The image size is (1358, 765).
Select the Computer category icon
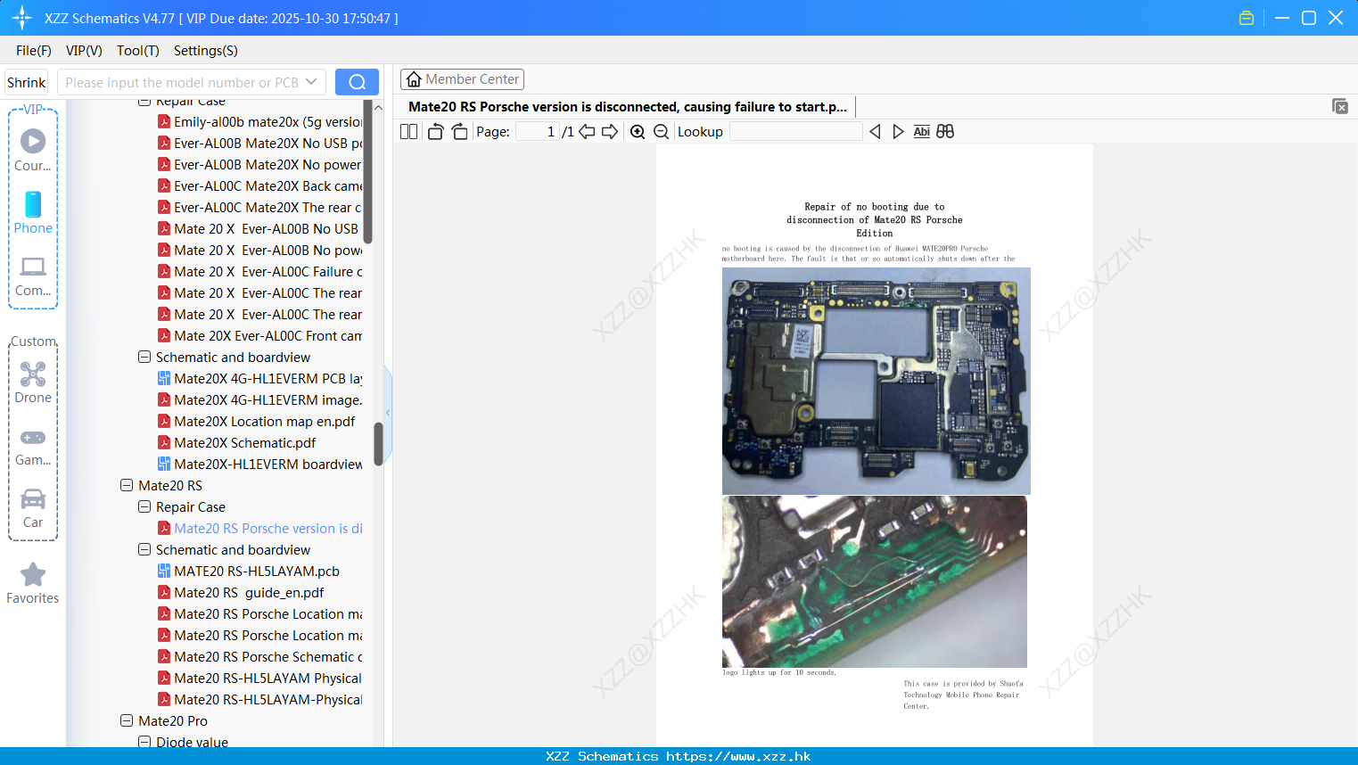pyautogui.click(x=33, y=276)
